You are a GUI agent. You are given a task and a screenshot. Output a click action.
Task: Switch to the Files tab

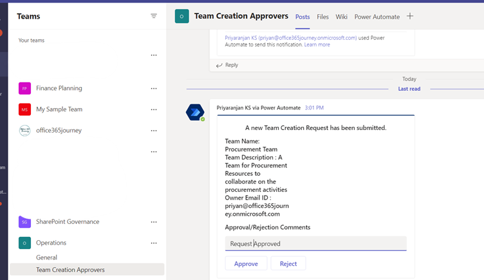322,17
